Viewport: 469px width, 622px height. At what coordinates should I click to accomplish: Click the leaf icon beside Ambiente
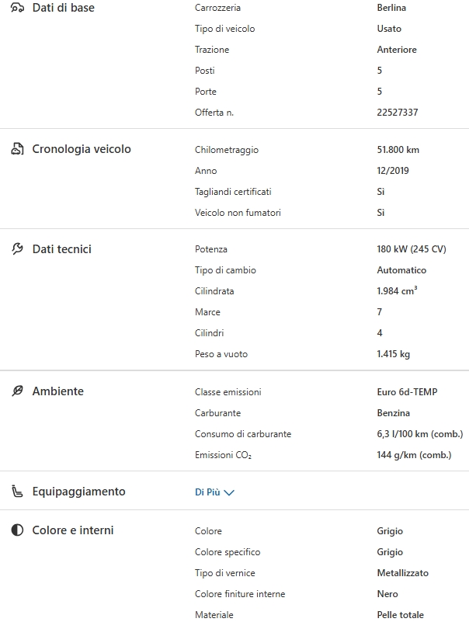click(17, 391)
